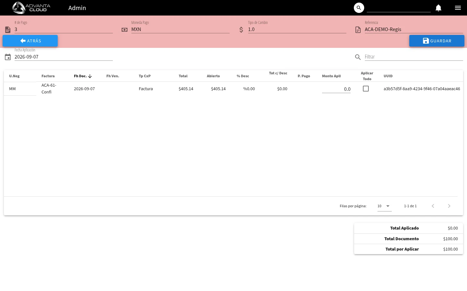Sort by Tp CxP column header
The width and height of the screenshot is (467, 291).
pyautogui.click(x=145, y=76)
